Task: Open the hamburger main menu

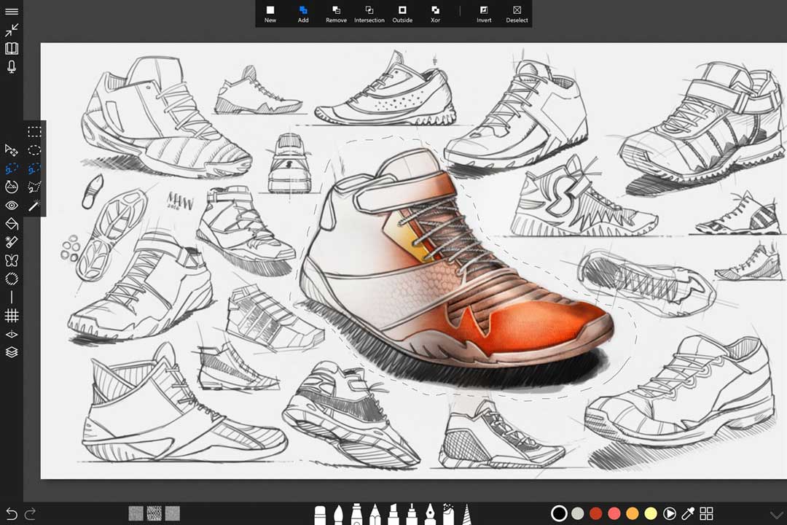Action: [12, 12]
